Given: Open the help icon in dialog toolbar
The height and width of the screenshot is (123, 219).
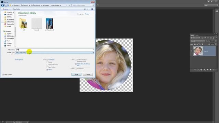Looking at the screenshot, I should click(92, 9).
